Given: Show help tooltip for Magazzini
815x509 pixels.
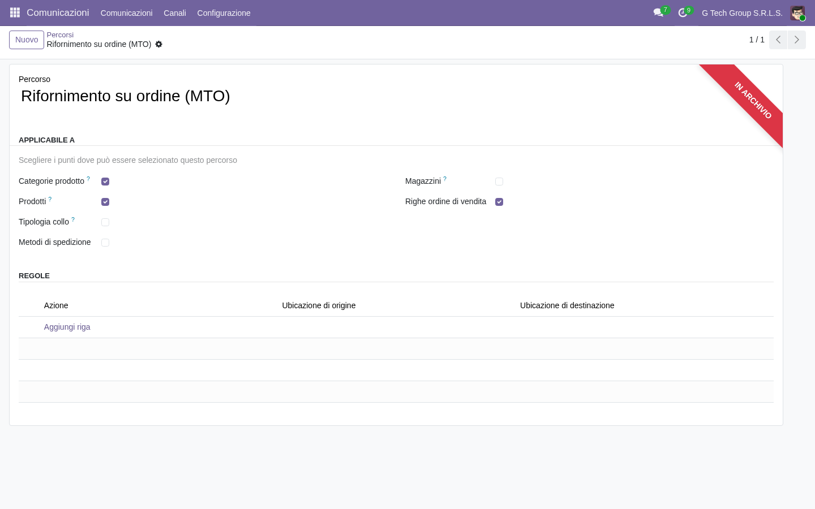Looking at the screenshot, I should tap(445, 179).
